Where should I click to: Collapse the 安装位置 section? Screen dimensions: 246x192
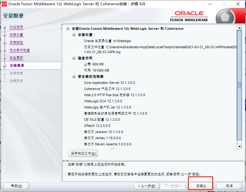click(74, 35)
